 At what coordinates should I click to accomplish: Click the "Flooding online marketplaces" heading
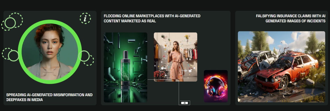point(152,18)
